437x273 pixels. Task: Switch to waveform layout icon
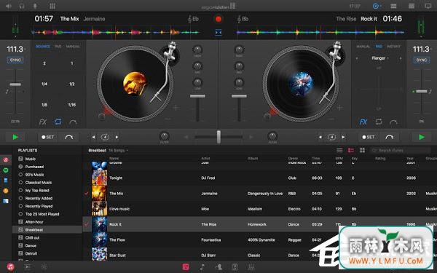point(411,6)
